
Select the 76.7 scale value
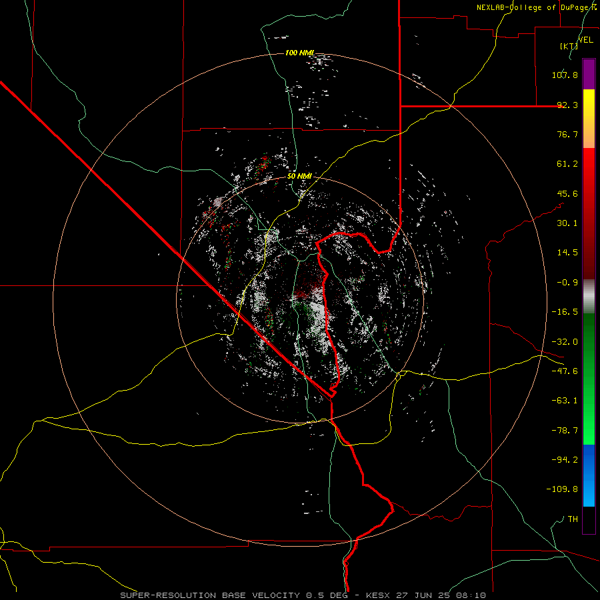[x=567, y=134]
